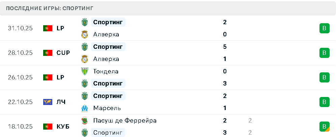
Task: Click Portugal flag next to CUP
Action: point(48,53)
